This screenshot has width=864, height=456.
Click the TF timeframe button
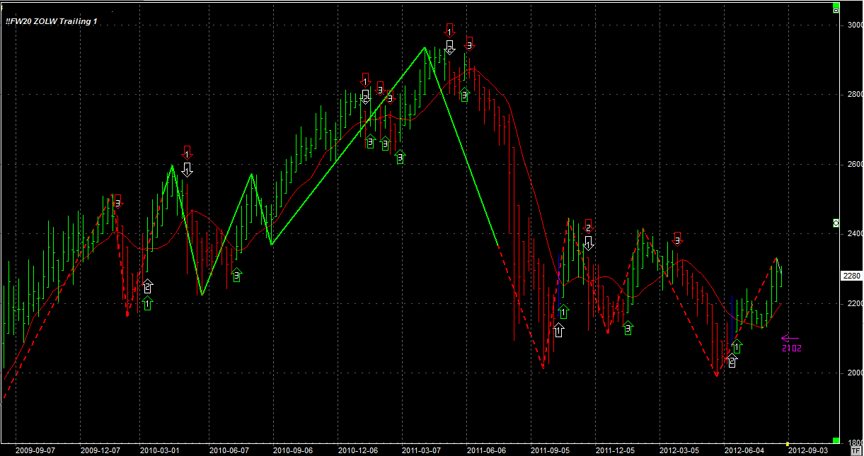(856, 450)
